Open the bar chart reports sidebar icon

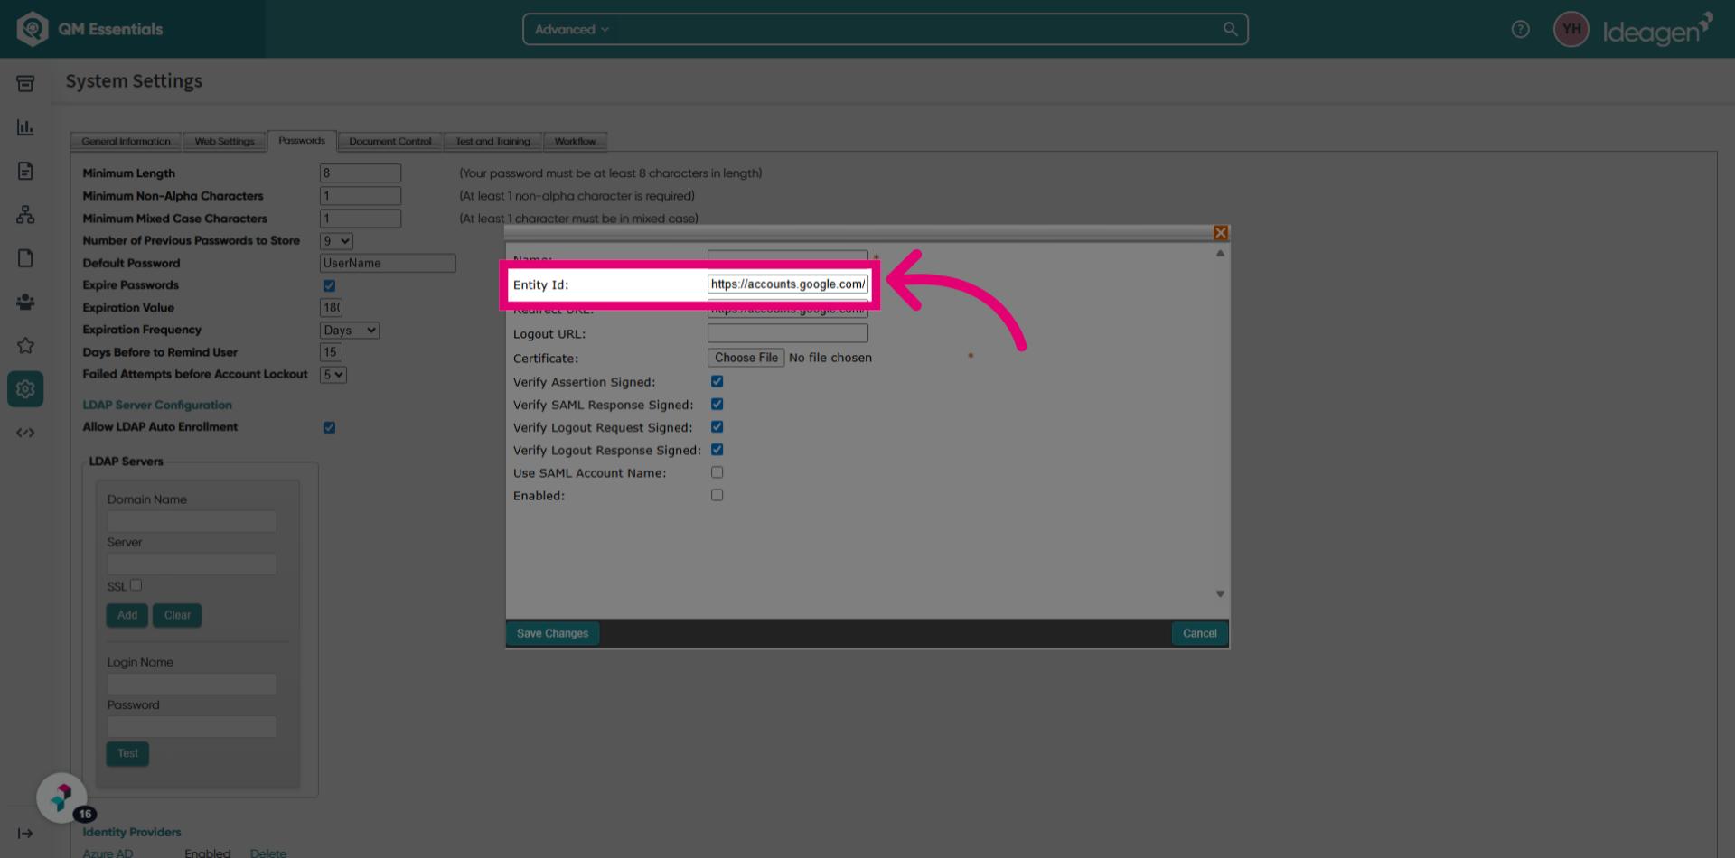click(x=25, y=127)
